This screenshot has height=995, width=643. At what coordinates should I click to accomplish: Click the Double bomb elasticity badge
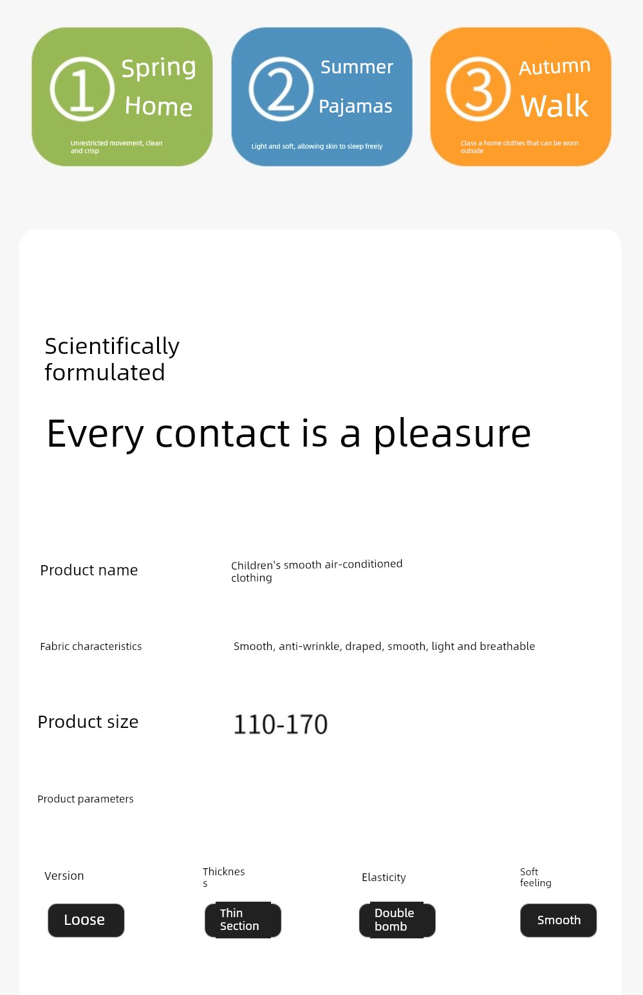tap(397, 920)
